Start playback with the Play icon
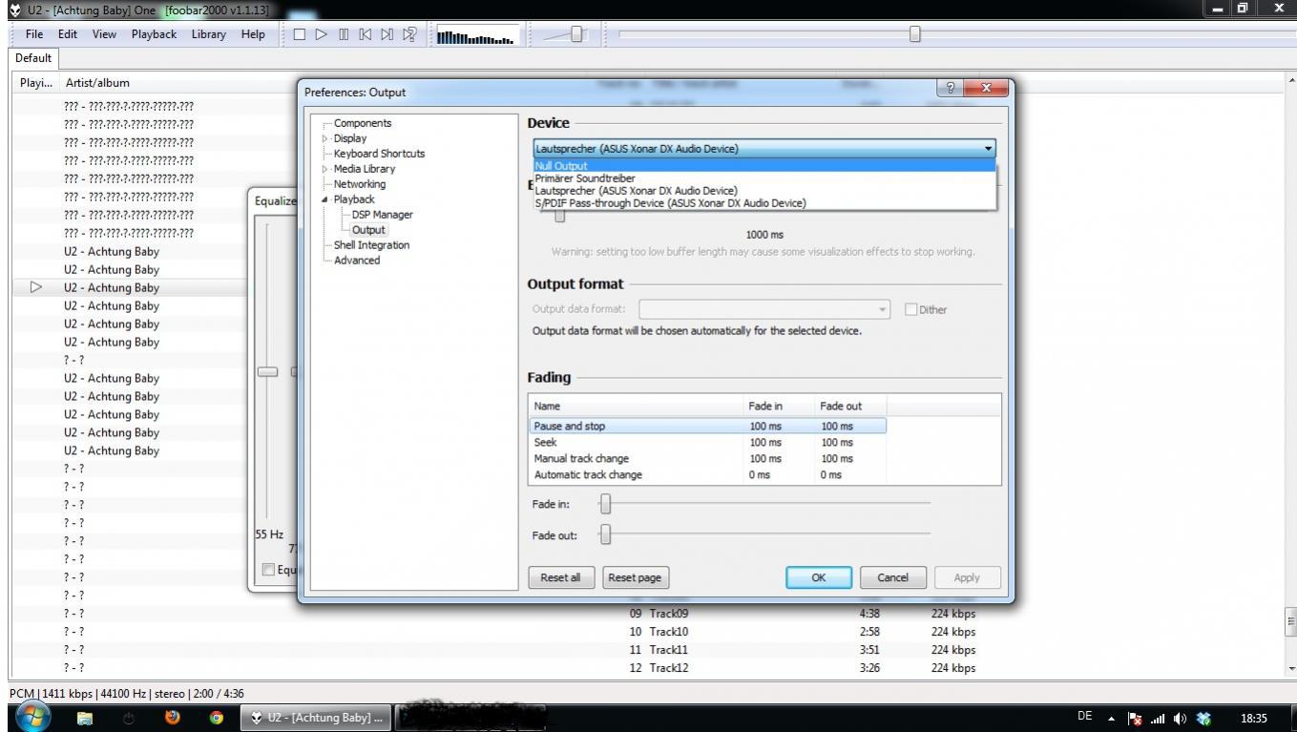 pos(321,34)
